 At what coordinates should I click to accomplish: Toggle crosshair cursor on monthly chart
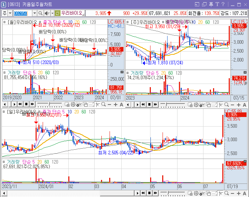click(98, 105)
